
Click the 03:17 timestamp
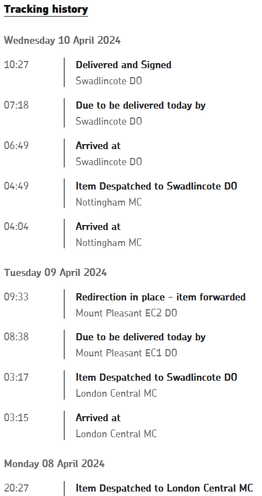pos(16,377)
